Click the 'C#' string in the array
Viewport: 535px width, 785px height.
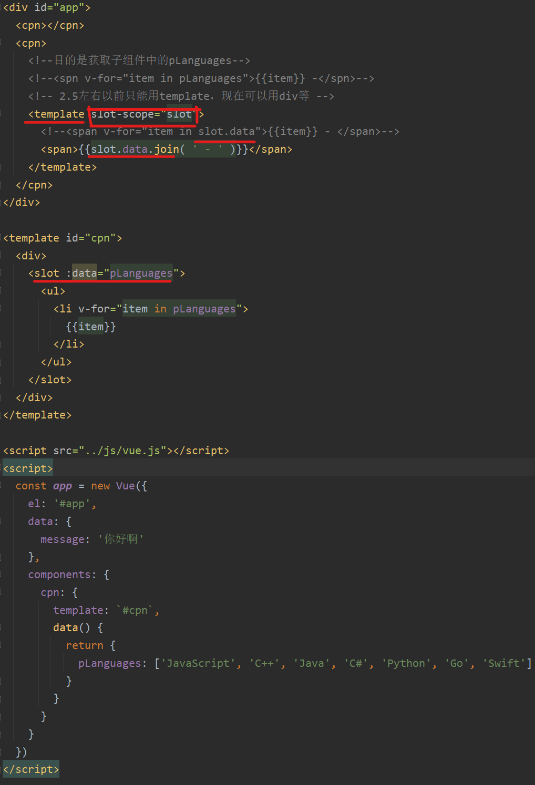click(356, 664)
